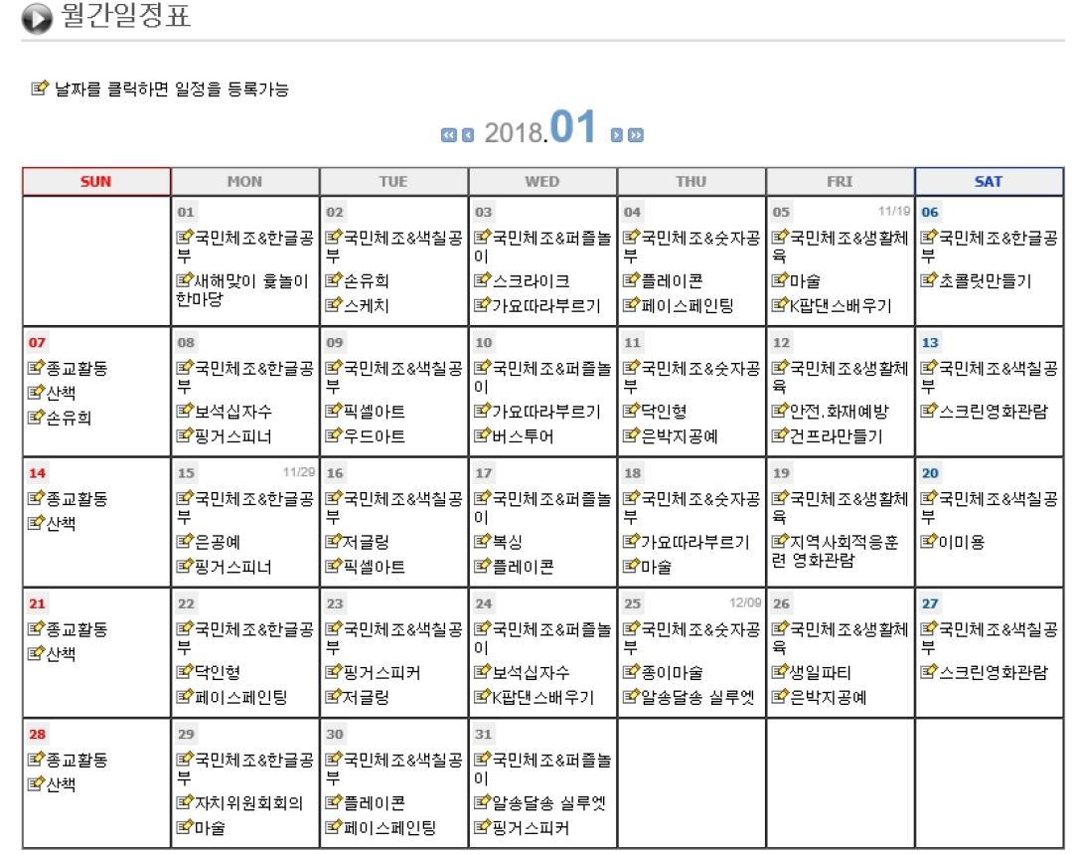Screen dimensions: 1073x855
Task: Click the 11/19 note on the 5th
Action: coord(894,211)
